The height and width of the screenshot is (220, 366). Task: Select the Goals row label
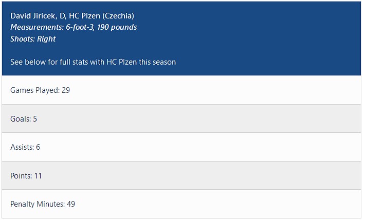point(21,119)
